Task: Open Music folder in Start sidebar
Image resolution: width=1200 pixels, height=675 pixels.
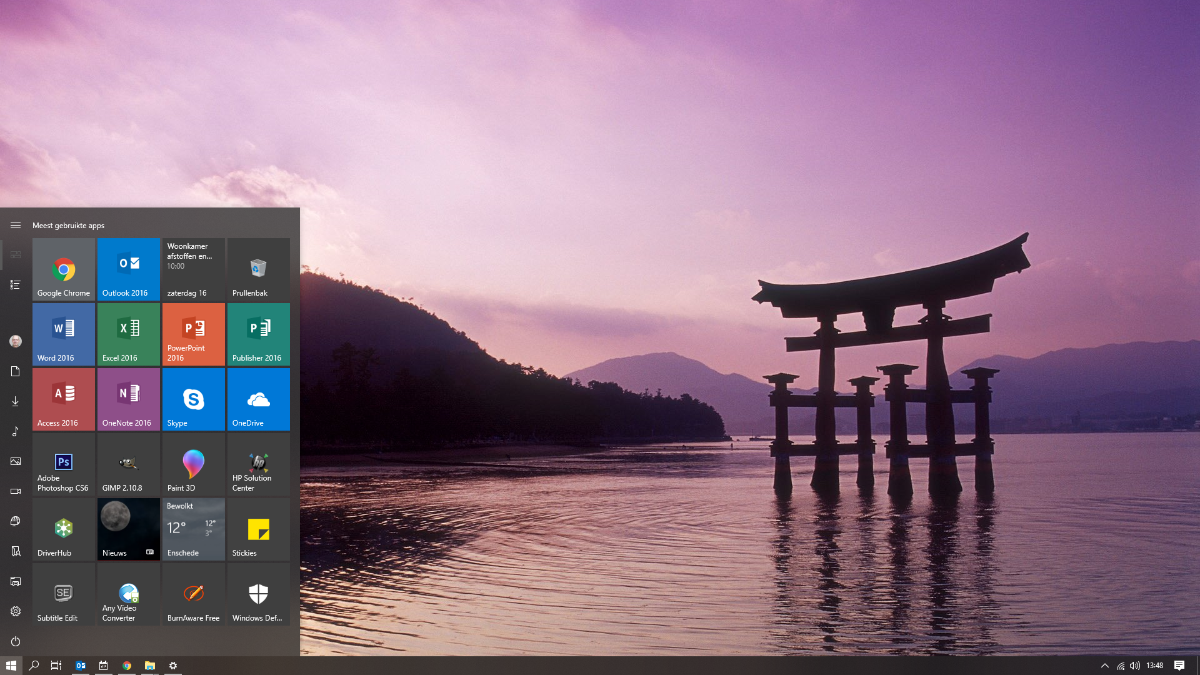Action: tap(16, 431)
